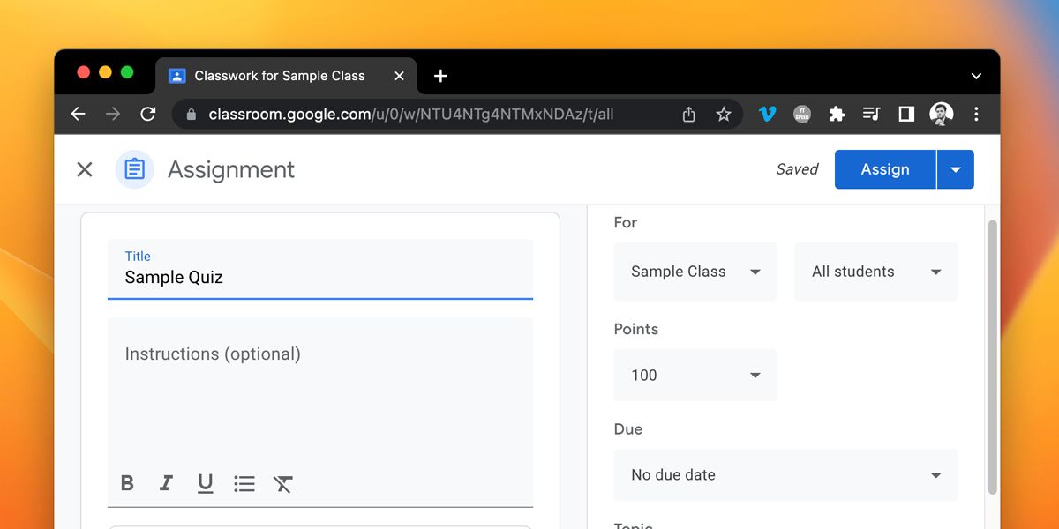This screenshot has width=1059, height=529.
Task: Select the remove formatting icon
Action: [x=282, y=483]
